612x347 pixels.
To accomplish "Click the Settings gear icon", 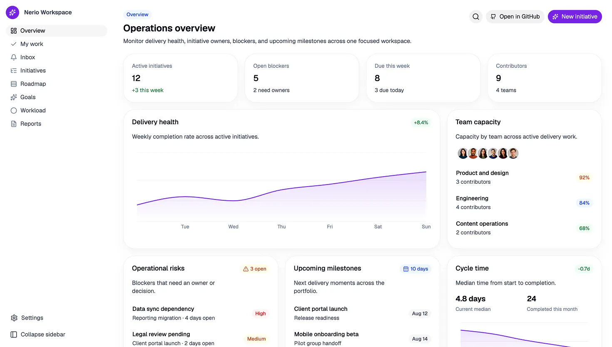I will pos(14,318).
